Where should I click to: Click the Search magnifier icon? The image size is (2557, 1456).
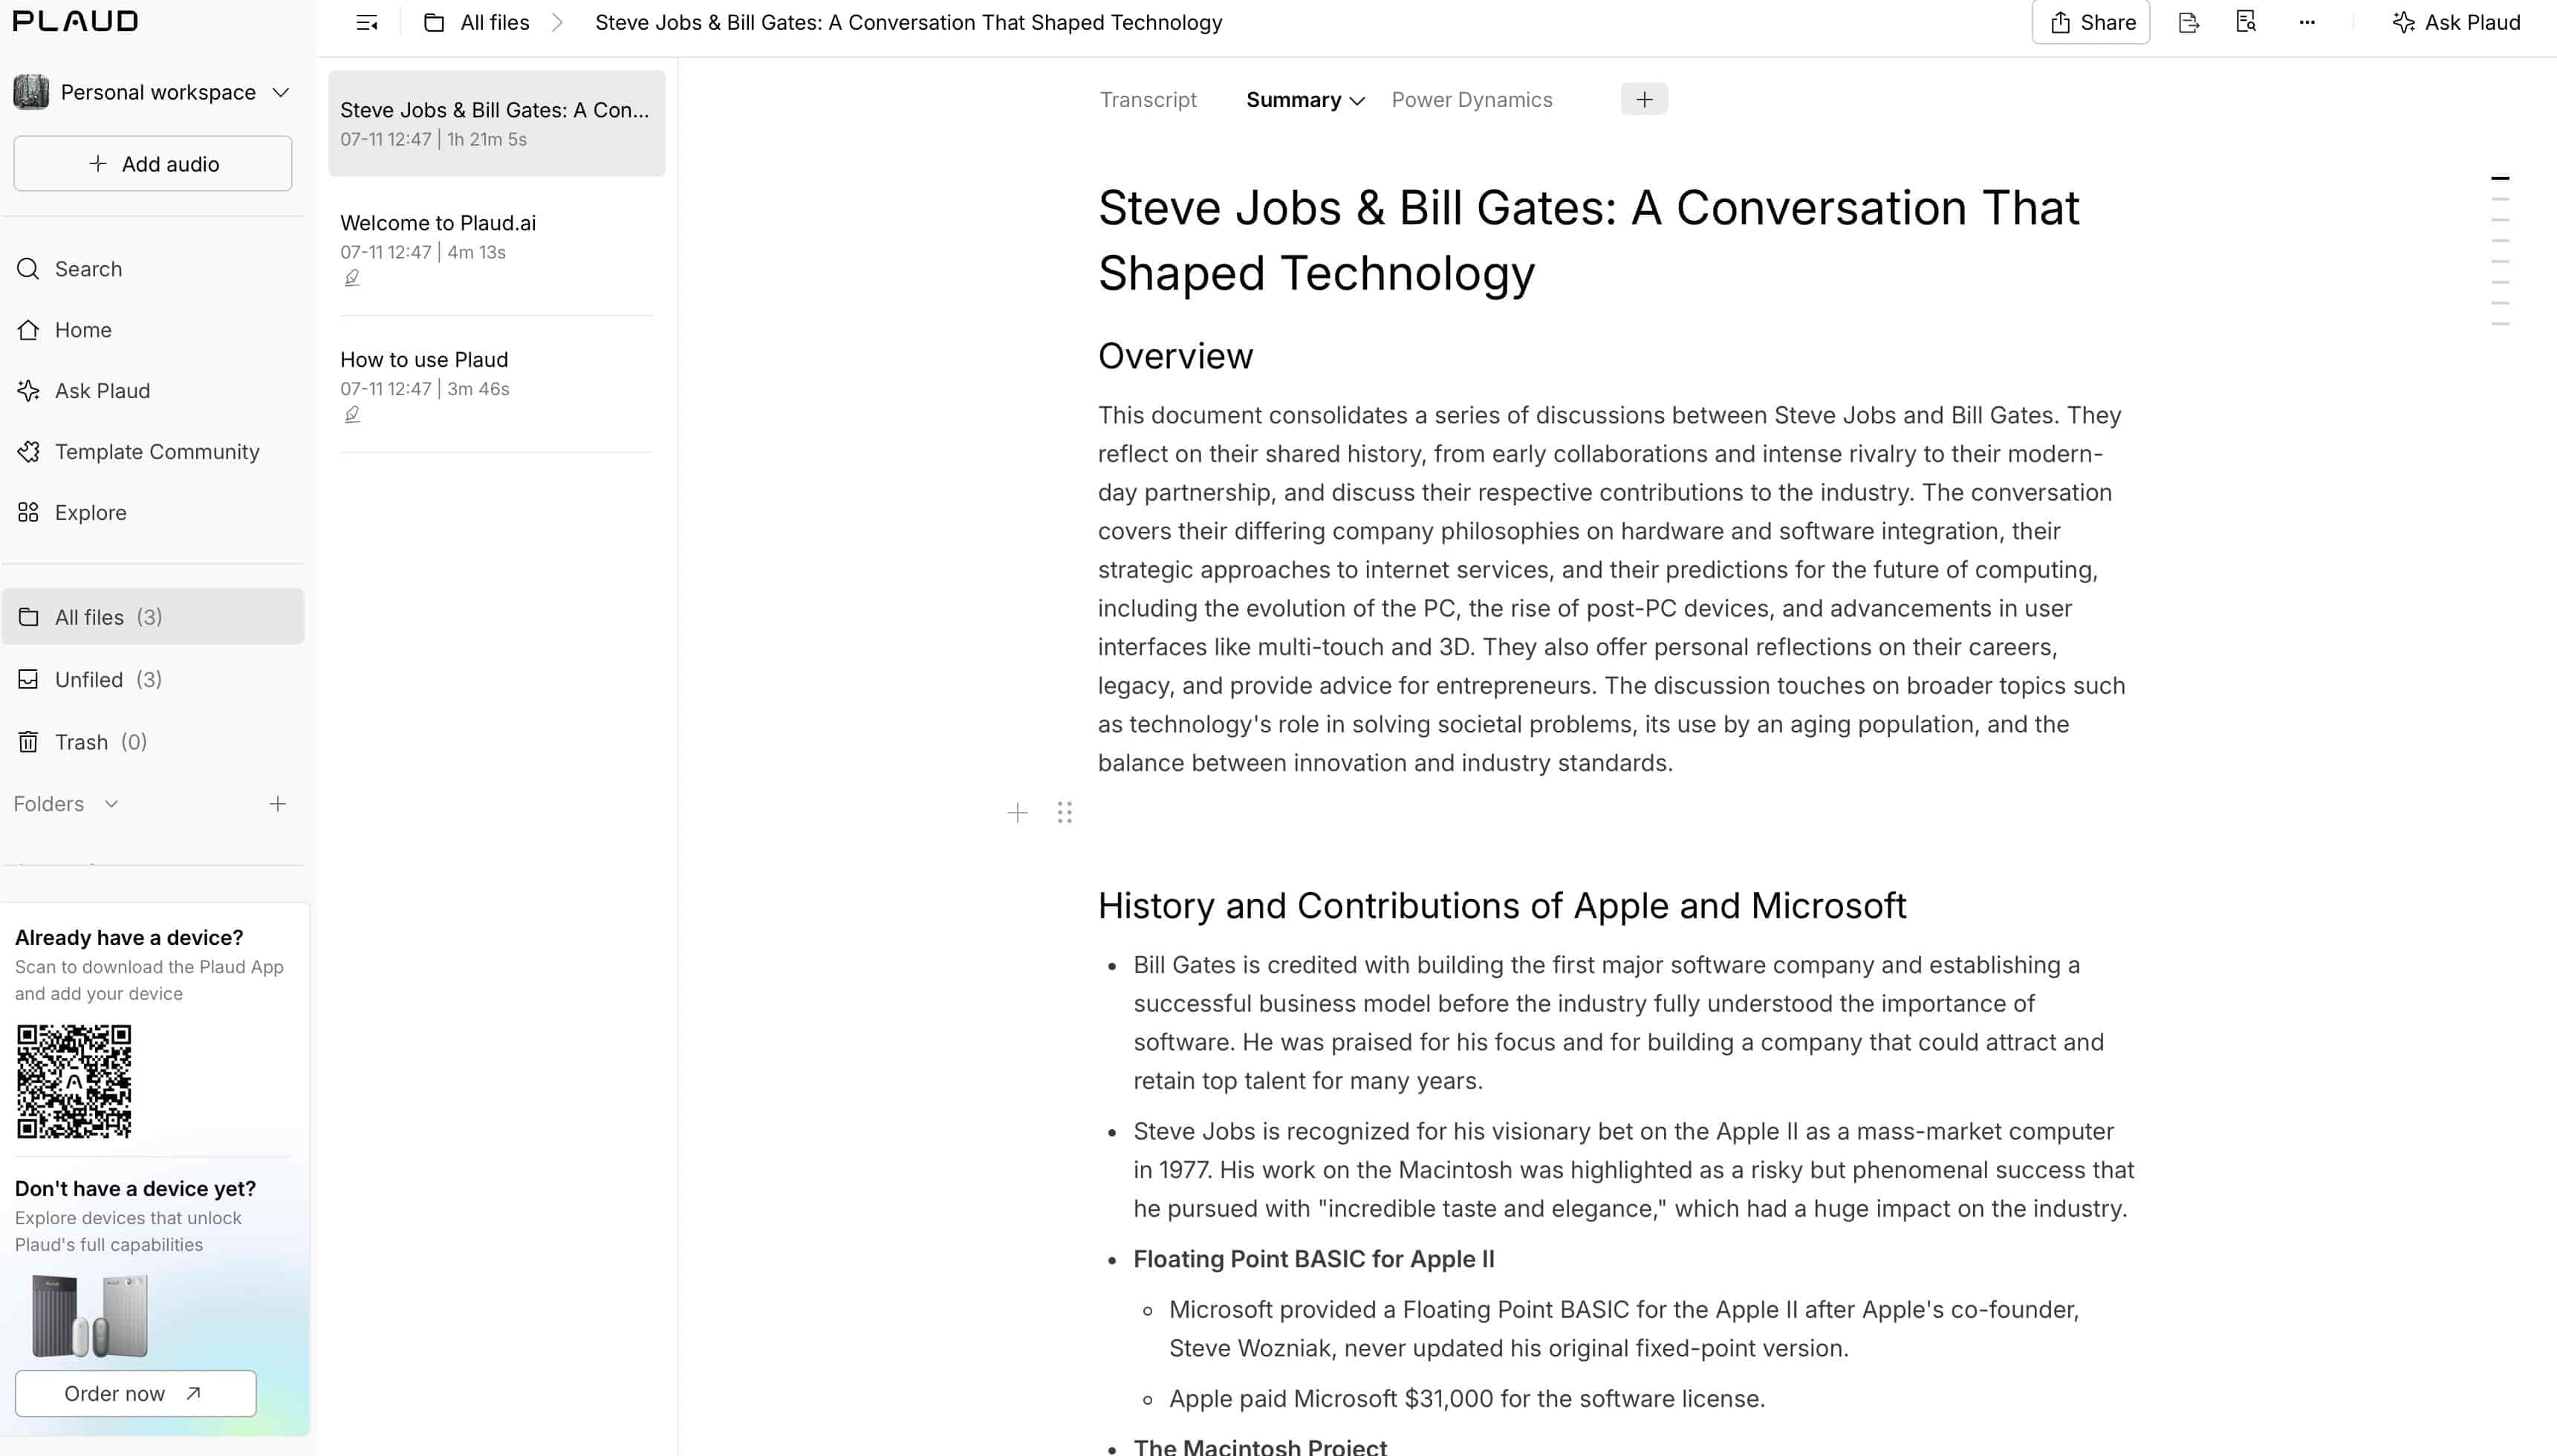click(x=28, y=268)
